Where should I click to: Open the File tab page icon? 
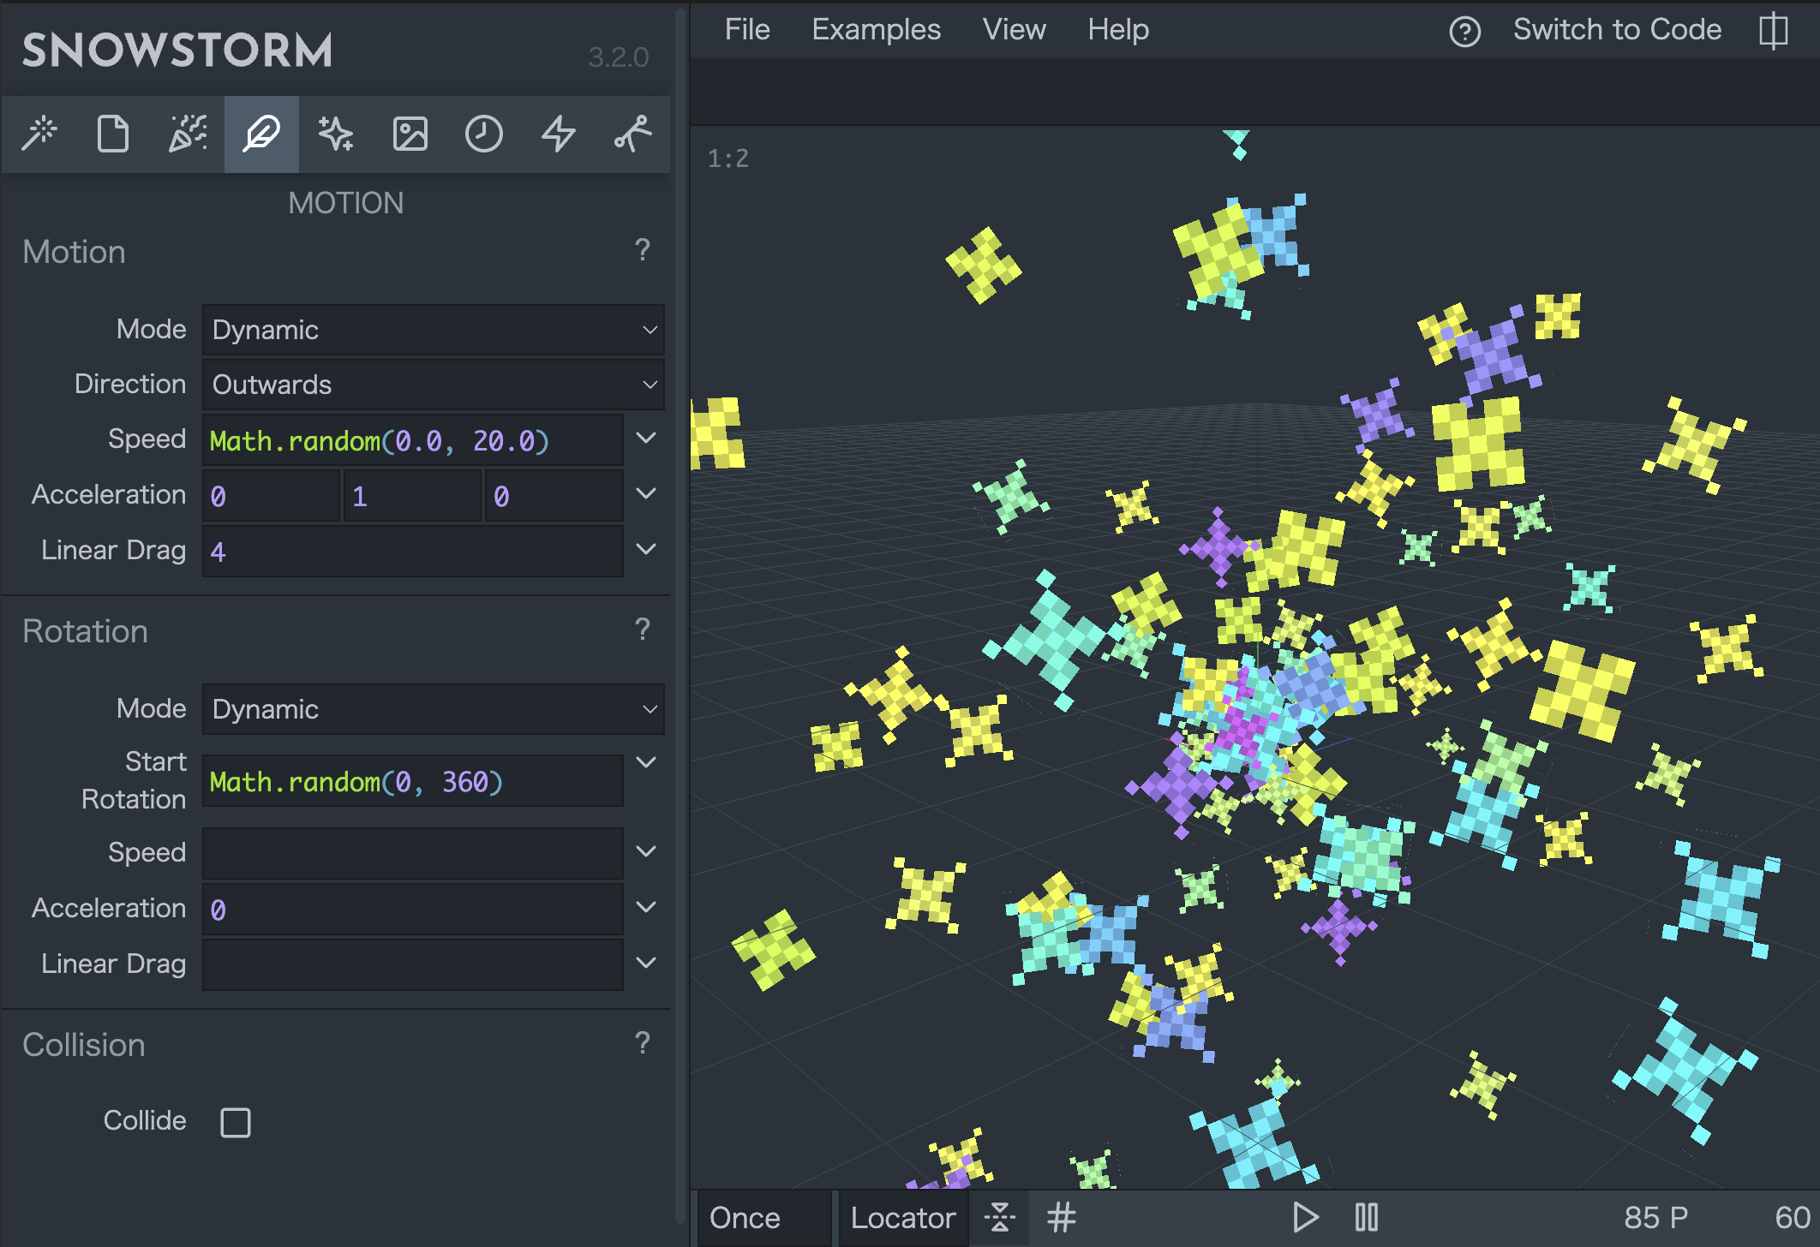coord(113,134)
